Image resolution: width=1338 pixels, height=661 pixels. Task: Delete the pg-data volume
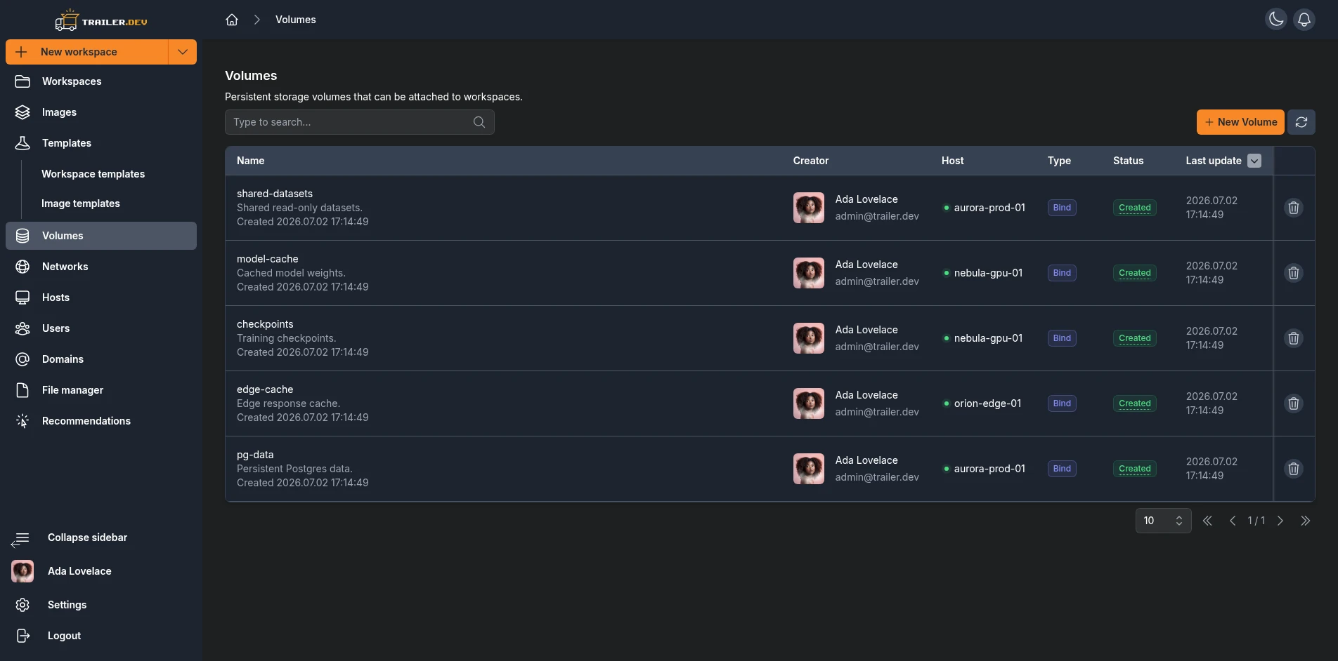pos(1294,469)
